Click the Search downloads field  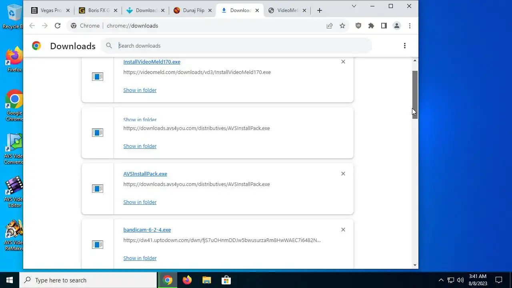(x=236, y=46)
